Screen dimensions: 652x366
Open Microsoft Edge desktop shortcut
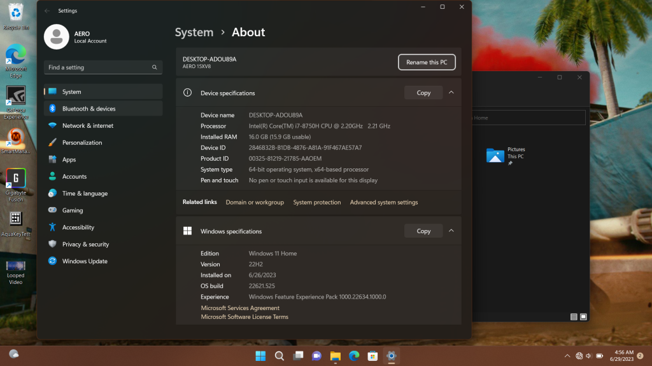pyautogui.click(x=16, y=60)
